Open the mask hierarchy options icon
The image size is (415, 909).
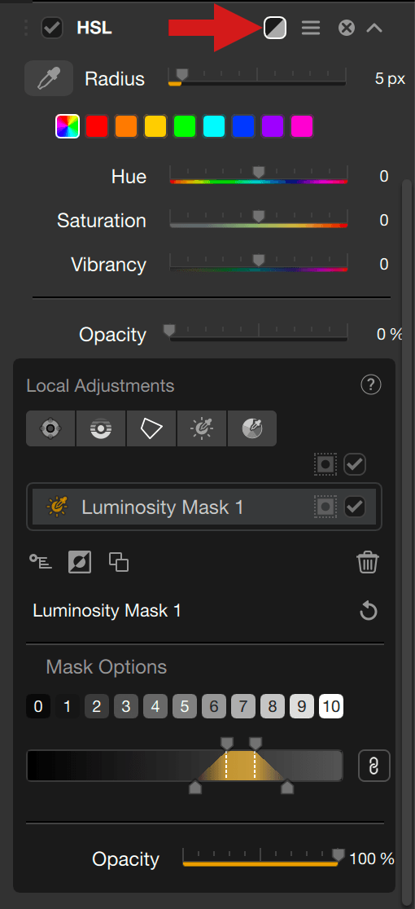pos(41,562)
